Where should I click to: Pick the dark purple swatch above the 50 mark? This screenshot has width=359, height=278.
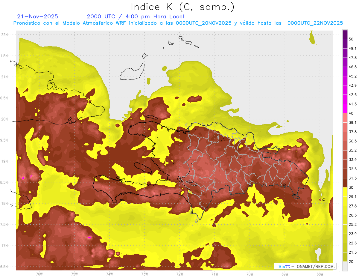coord(345,34)
